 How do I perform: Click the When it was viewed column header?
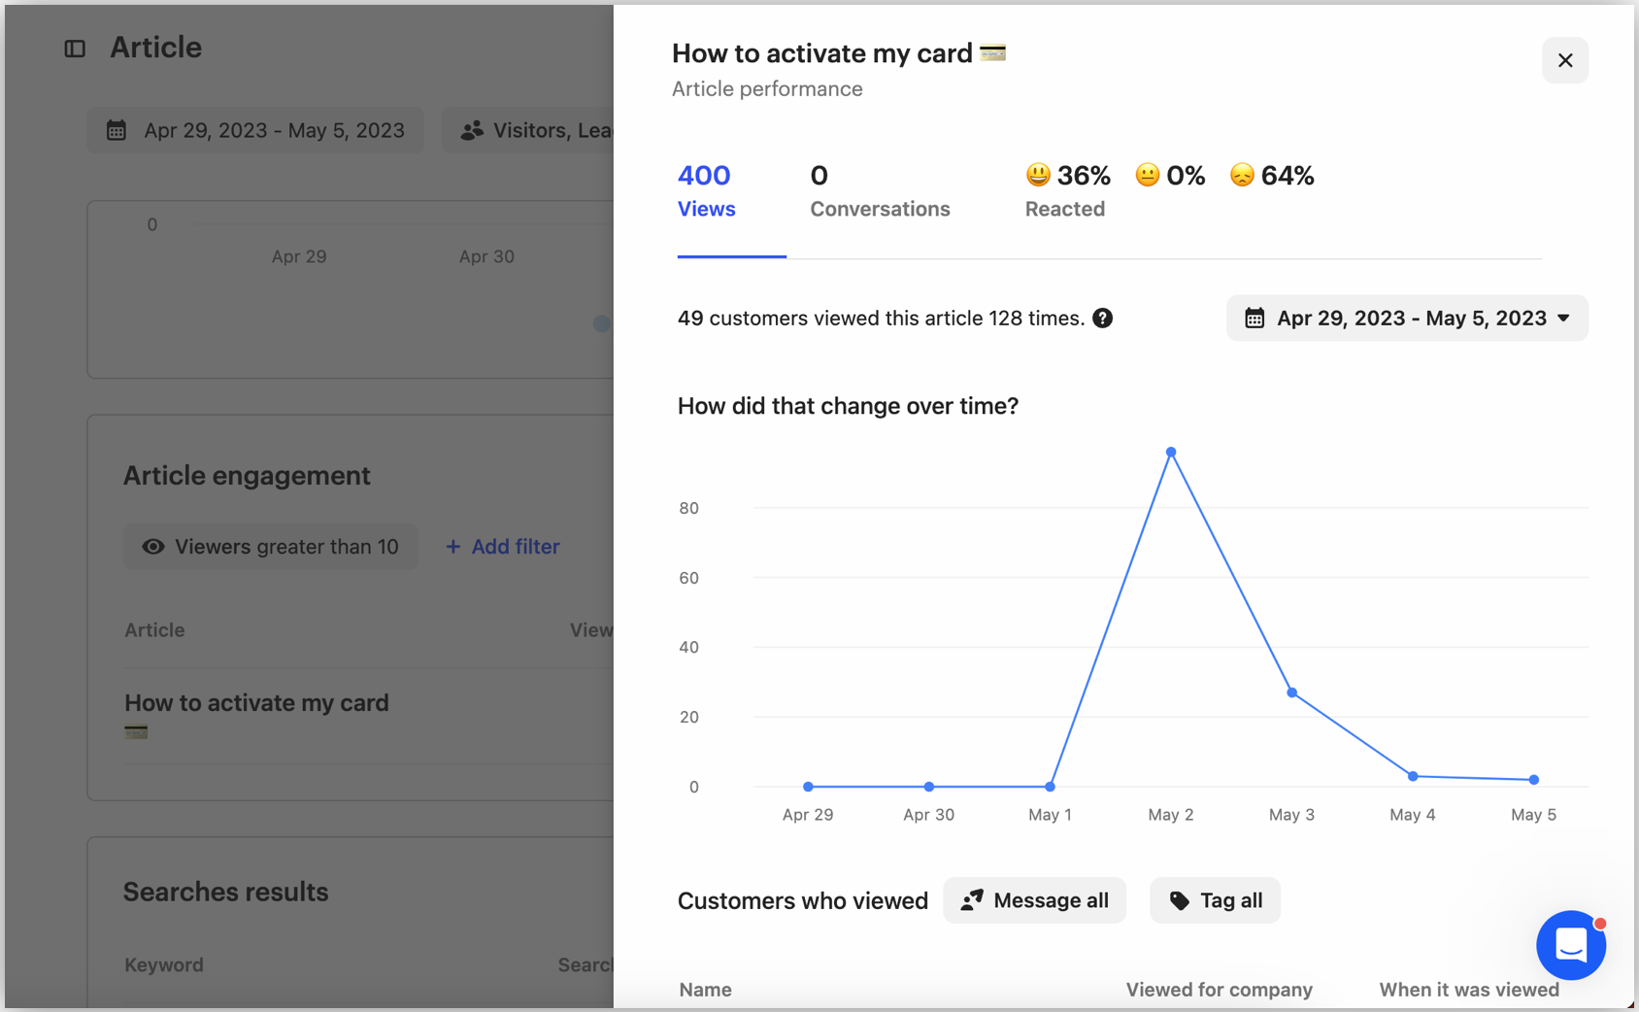coord(1469,990)
